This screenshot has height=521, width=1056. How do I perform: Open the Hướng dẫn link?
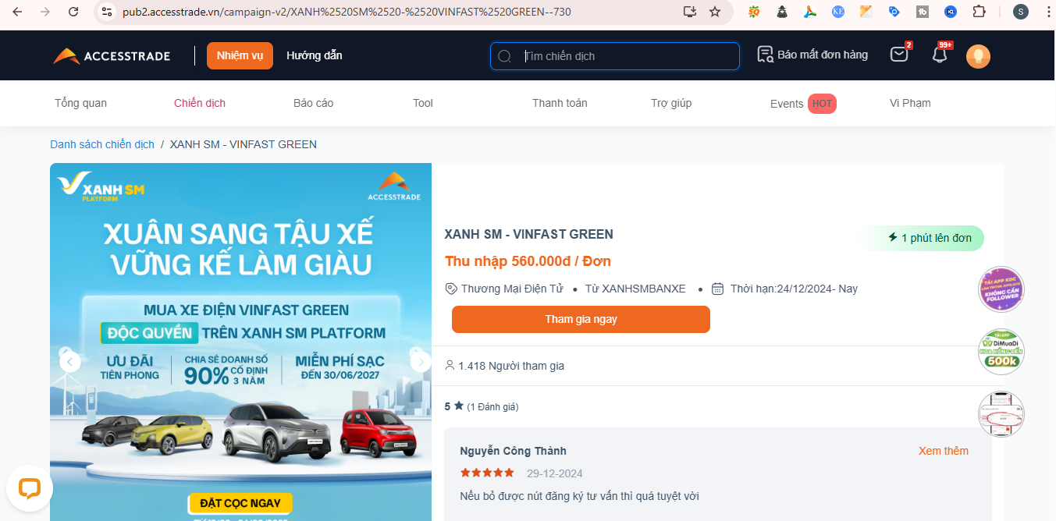[315, 55]
